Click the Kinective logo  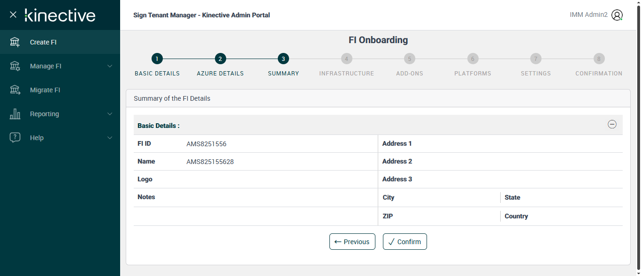(x=60, y=15)
